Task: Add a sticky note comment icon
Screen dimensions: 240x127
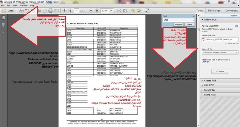Action: pos(133,11)
